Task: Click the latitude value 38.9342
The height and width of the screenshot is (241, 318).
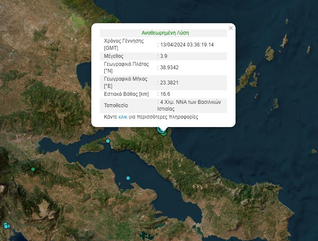Action: coord(167,67)
